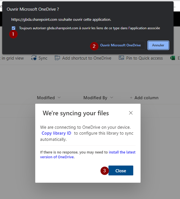
Task: Open 'install the latest version of OneDrive' link
Action: 88,155
